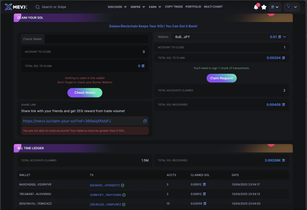307x210 pixels.
Task: Click the search magnifier icon
Action: coord(37,7)
